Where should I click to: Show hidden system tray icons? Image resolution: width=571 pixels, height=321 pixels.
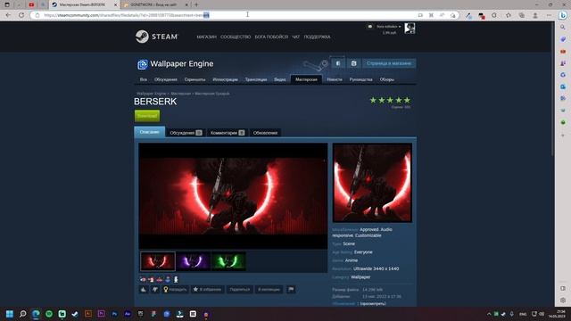(489, 314)
